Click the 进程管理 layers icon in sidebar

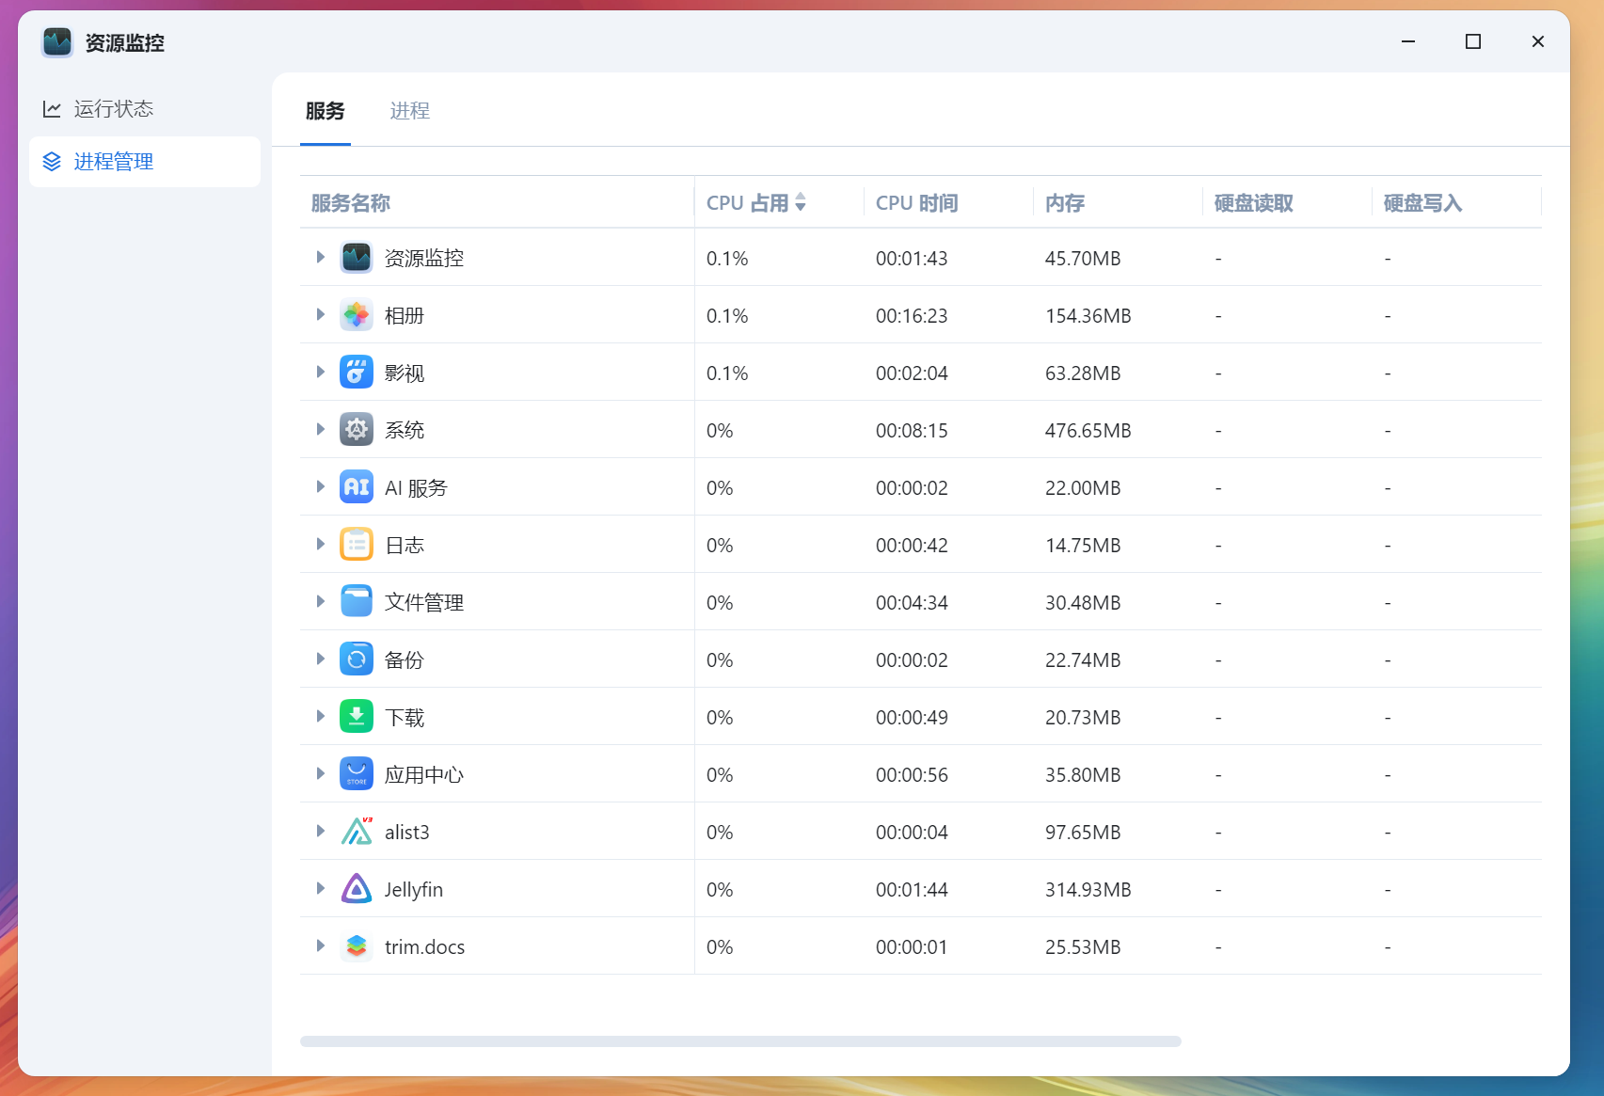(52, 162)
